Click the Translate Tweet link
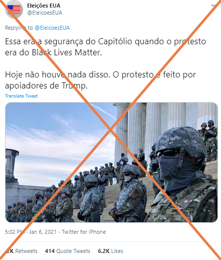This screenshot has height=260, width=221. (x=22, y=96)
